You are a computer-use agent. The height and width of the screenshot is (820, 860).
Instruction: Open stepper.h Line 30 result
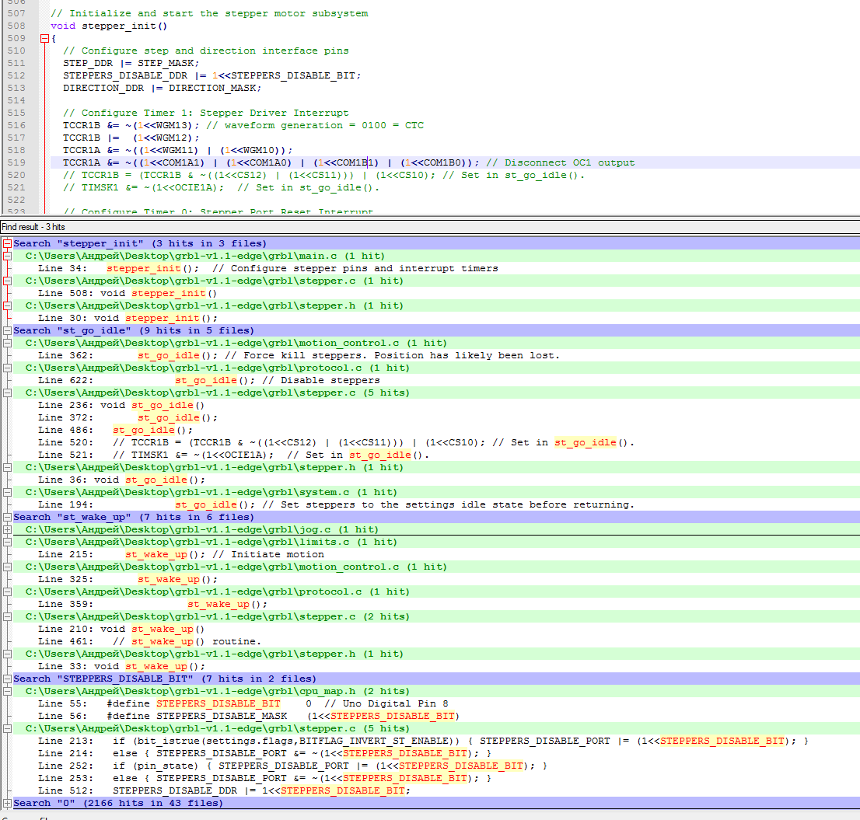tap(128, 318)
